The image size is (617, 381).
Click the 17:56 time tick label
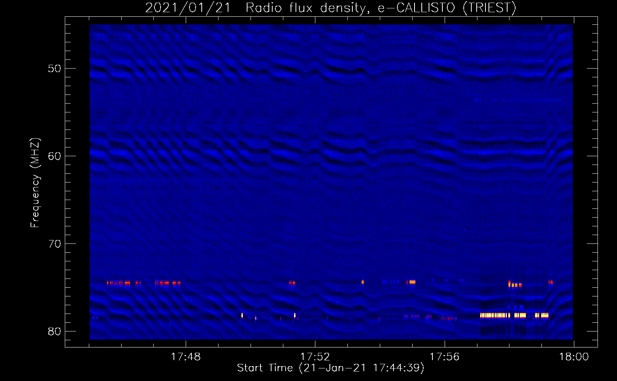click(x=445, y=357)
